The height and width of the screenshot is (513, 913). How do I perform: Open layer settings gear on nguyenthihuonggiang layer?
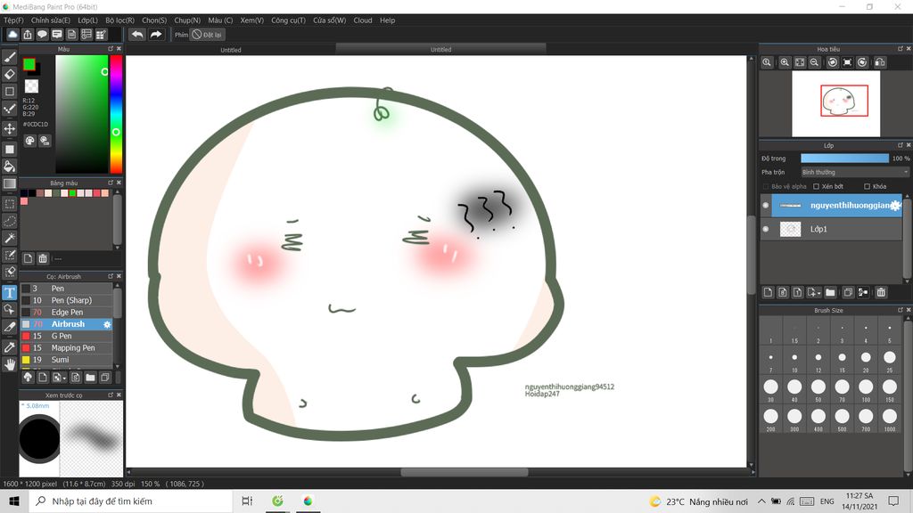tap(895, 206)
